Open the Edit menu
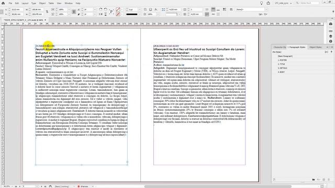 (x=17, y=3)
